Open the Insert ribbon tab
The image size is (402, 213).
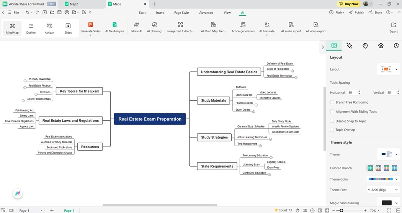tap(160, 13)
